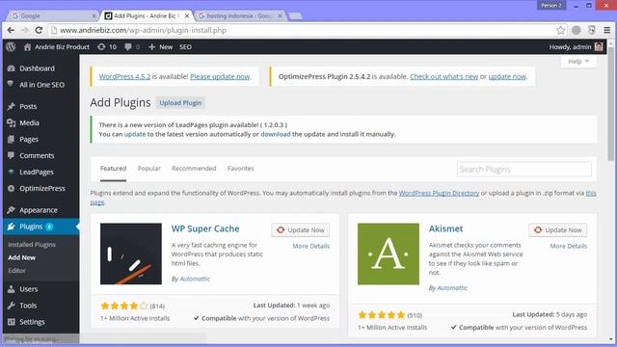Image resolution: width=617 pixels, height=347 pixels.
Task: Open a new browser tab
Action: [x=295, y=16]
